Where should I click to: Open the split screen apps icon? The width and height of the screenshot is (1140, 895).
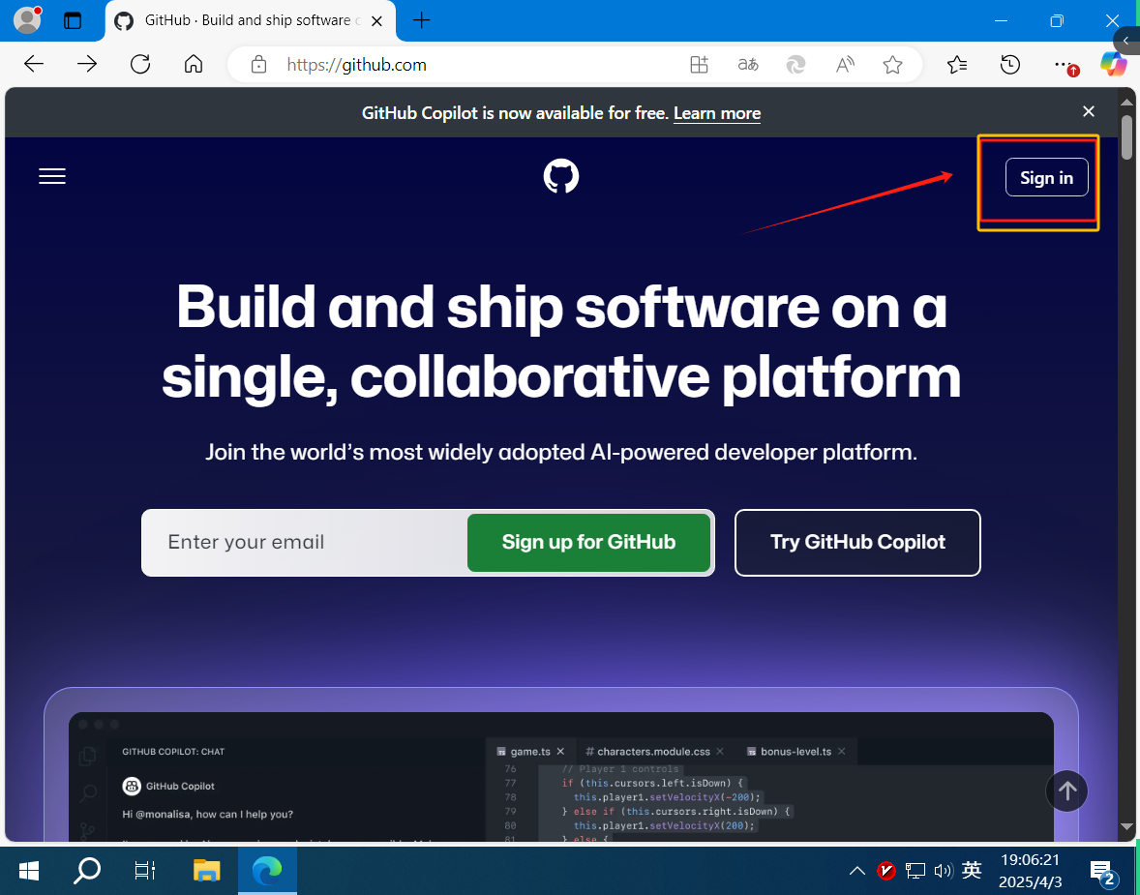(699, 65)
